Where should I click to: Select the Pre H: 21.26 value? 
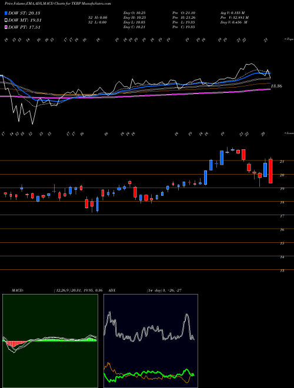[183, 18]
